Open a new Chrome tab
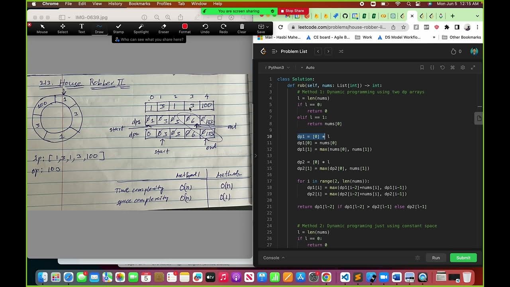This screenshot has width=510, height=287. pyautogui.click(x=453, y=16)
